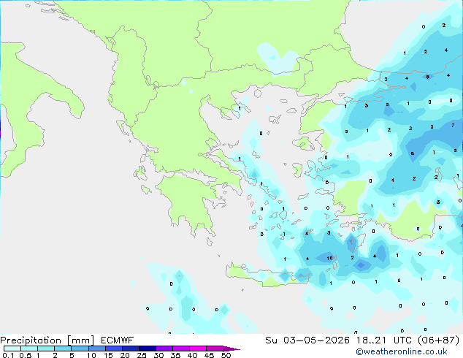This screenshot has height=358, width=463.
Task: Click the '10' precipitation value on map
Action: [329, 258]
